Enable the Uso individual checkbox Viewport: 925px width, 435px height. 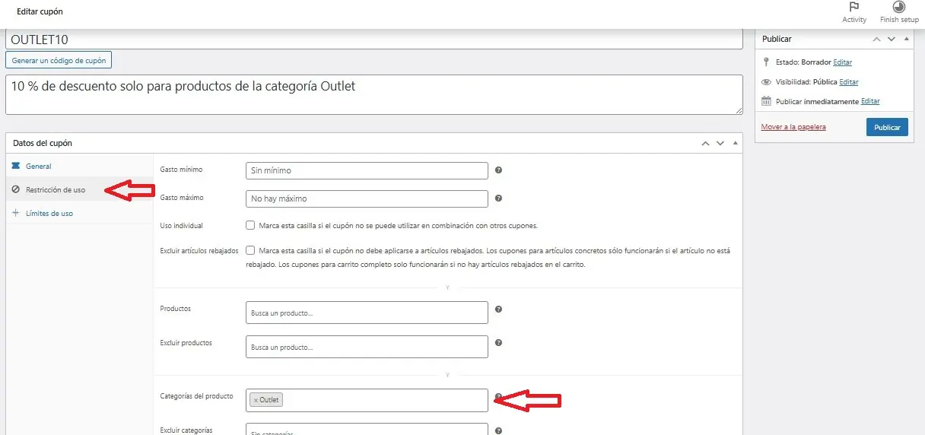tap(250, 226)
